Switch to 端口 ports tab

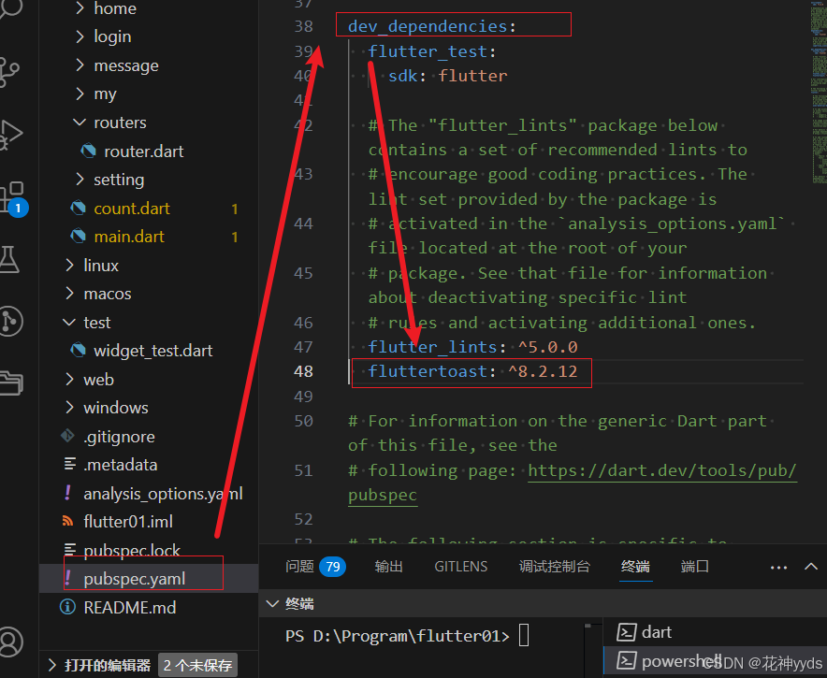pyautogui.click(x=694, y=566)
